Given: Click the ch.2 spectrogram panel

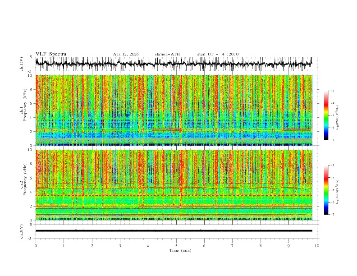Looking at the screenshot, I should click(174, 185).
